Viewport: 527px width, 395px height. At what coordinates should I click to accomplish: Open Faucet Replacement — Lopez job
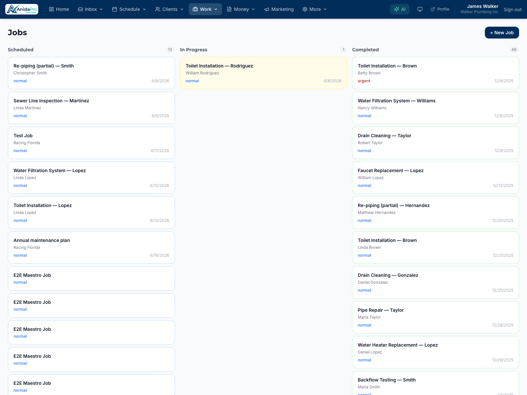[x=435, y=178]
